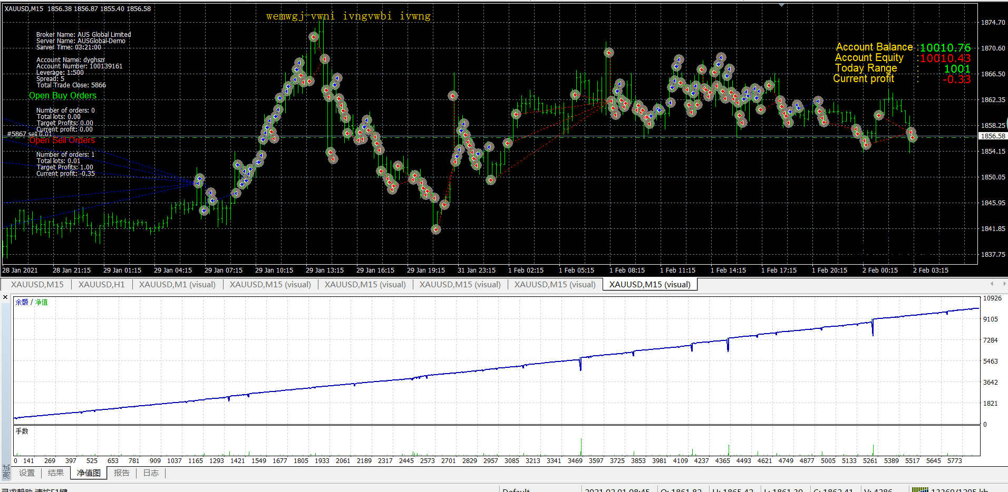
Task: Select trade marker at chart's highest peak
Action: [314, 37]
